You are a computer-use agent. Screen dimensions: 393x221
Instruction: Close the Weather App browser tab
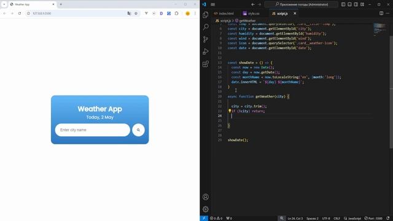point(53,4)
